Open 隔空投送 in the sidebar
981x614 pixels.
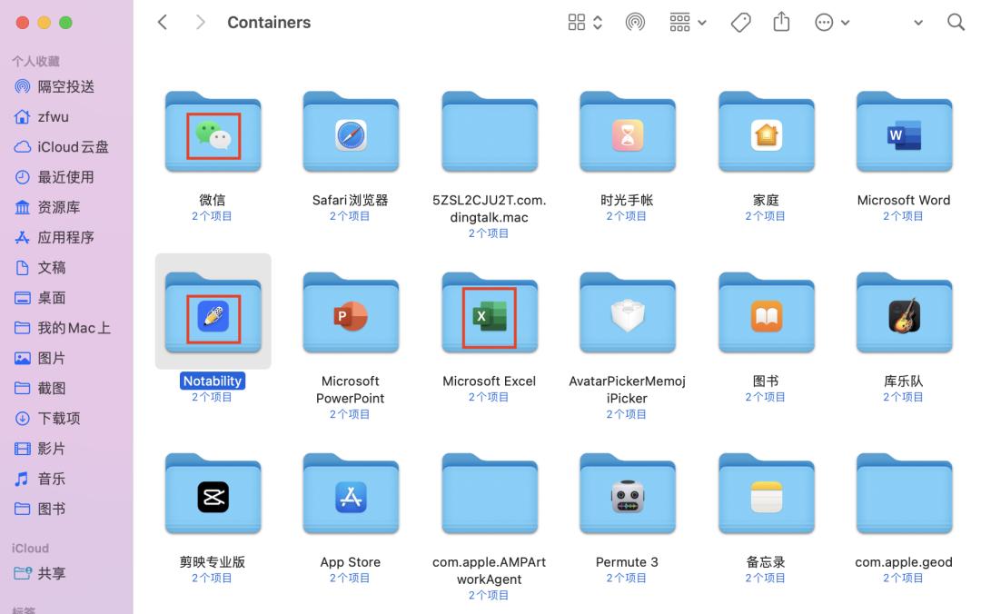[x=68, y=86]
